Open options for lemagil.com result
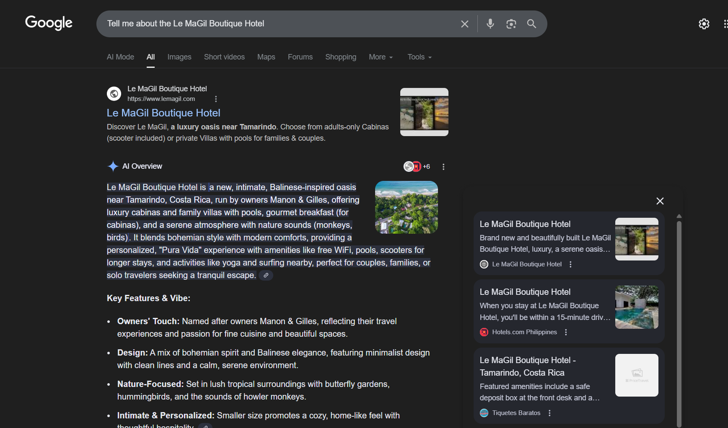Image resolution: width=728 pixels, height=428 pixels. pyautogui.click(x=216, y=99)
